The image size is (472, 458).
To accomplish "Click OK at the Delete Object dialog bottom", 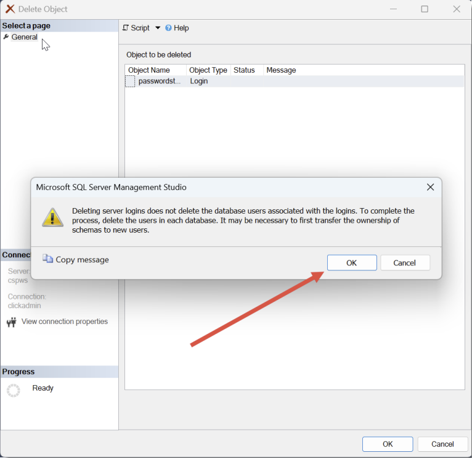I will click(x=388, y=444).
